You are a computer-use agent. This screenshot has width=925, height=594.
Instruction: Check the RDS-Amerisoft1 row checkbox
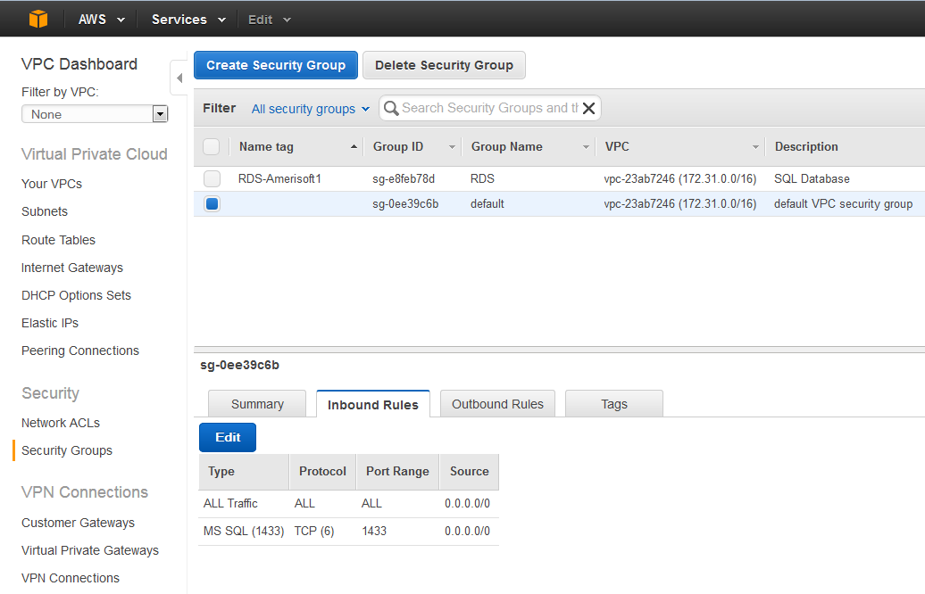click(212, 178)
